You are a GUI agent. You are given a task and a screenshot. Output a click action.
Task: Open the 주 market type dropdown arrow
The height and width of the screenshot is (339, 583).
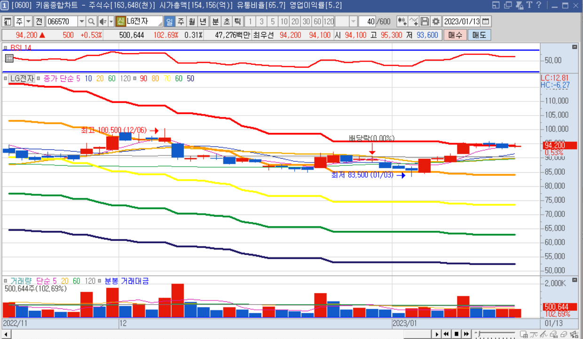click(x=28, y=22)
